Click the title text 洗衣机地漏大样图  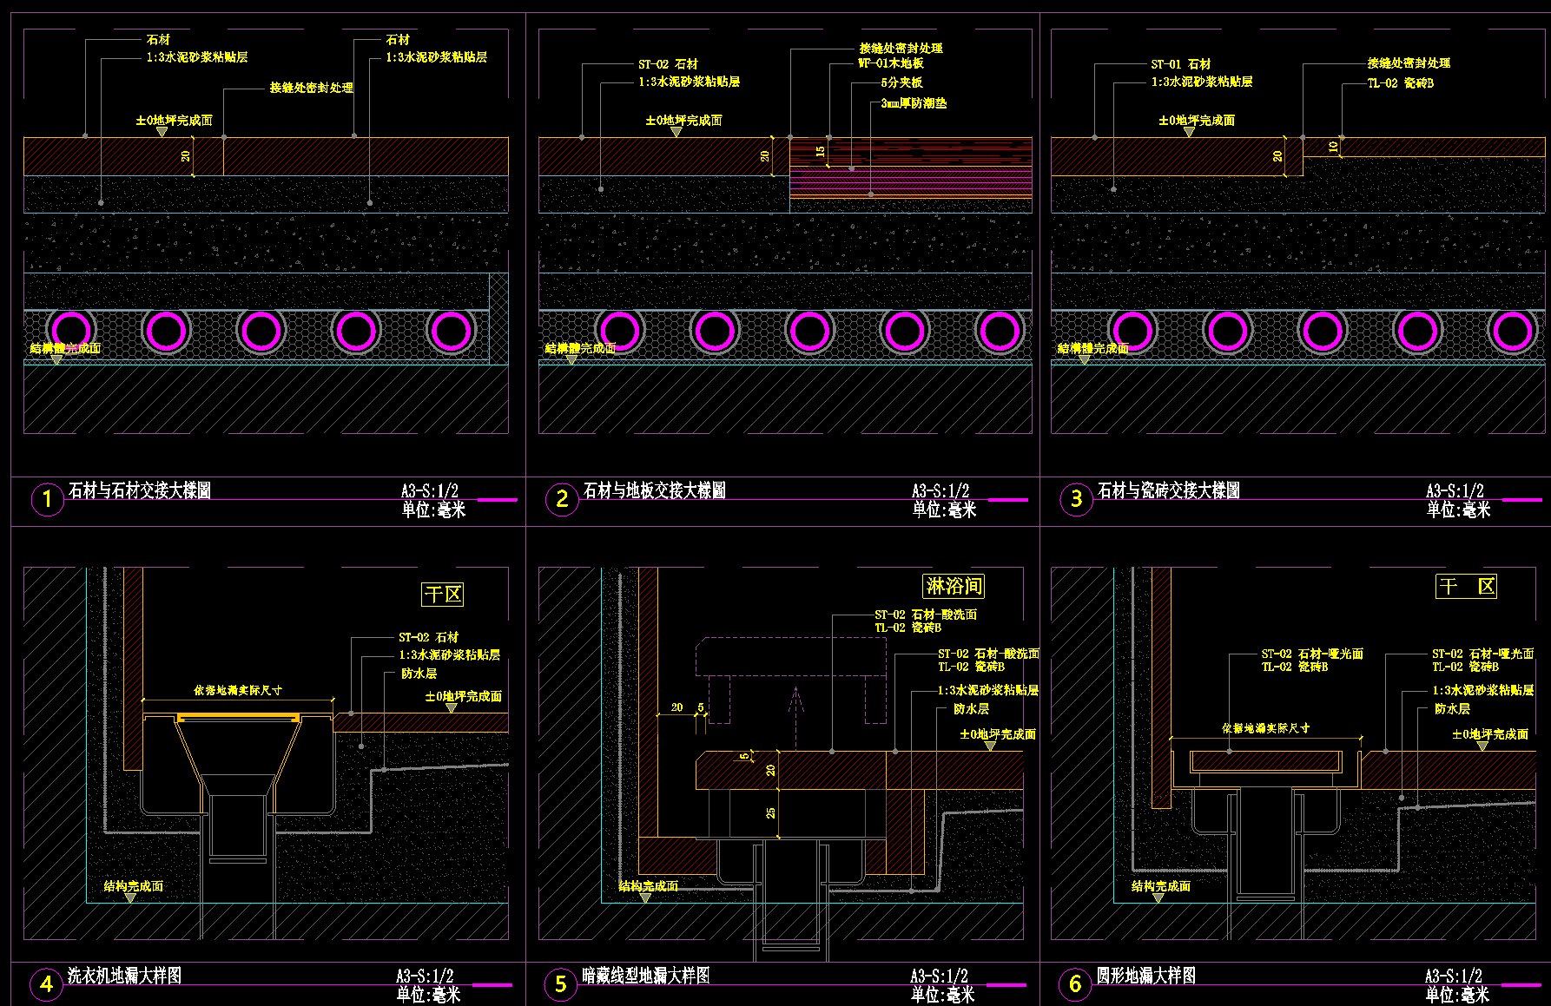tap(125, 975)
